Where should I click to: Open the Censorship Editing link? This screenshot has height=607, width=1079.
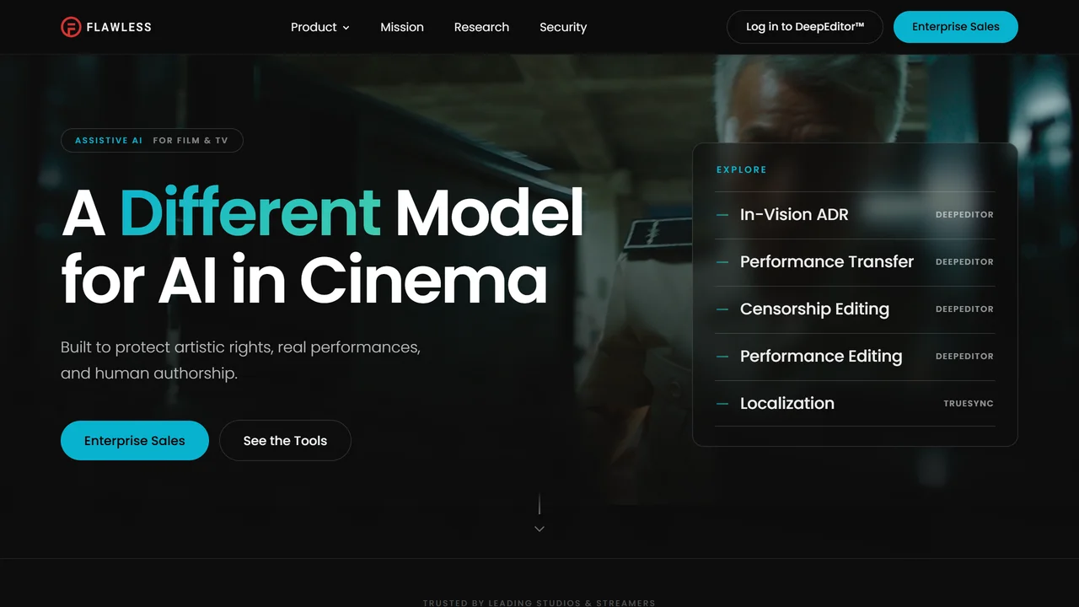(x=855, y=309)
